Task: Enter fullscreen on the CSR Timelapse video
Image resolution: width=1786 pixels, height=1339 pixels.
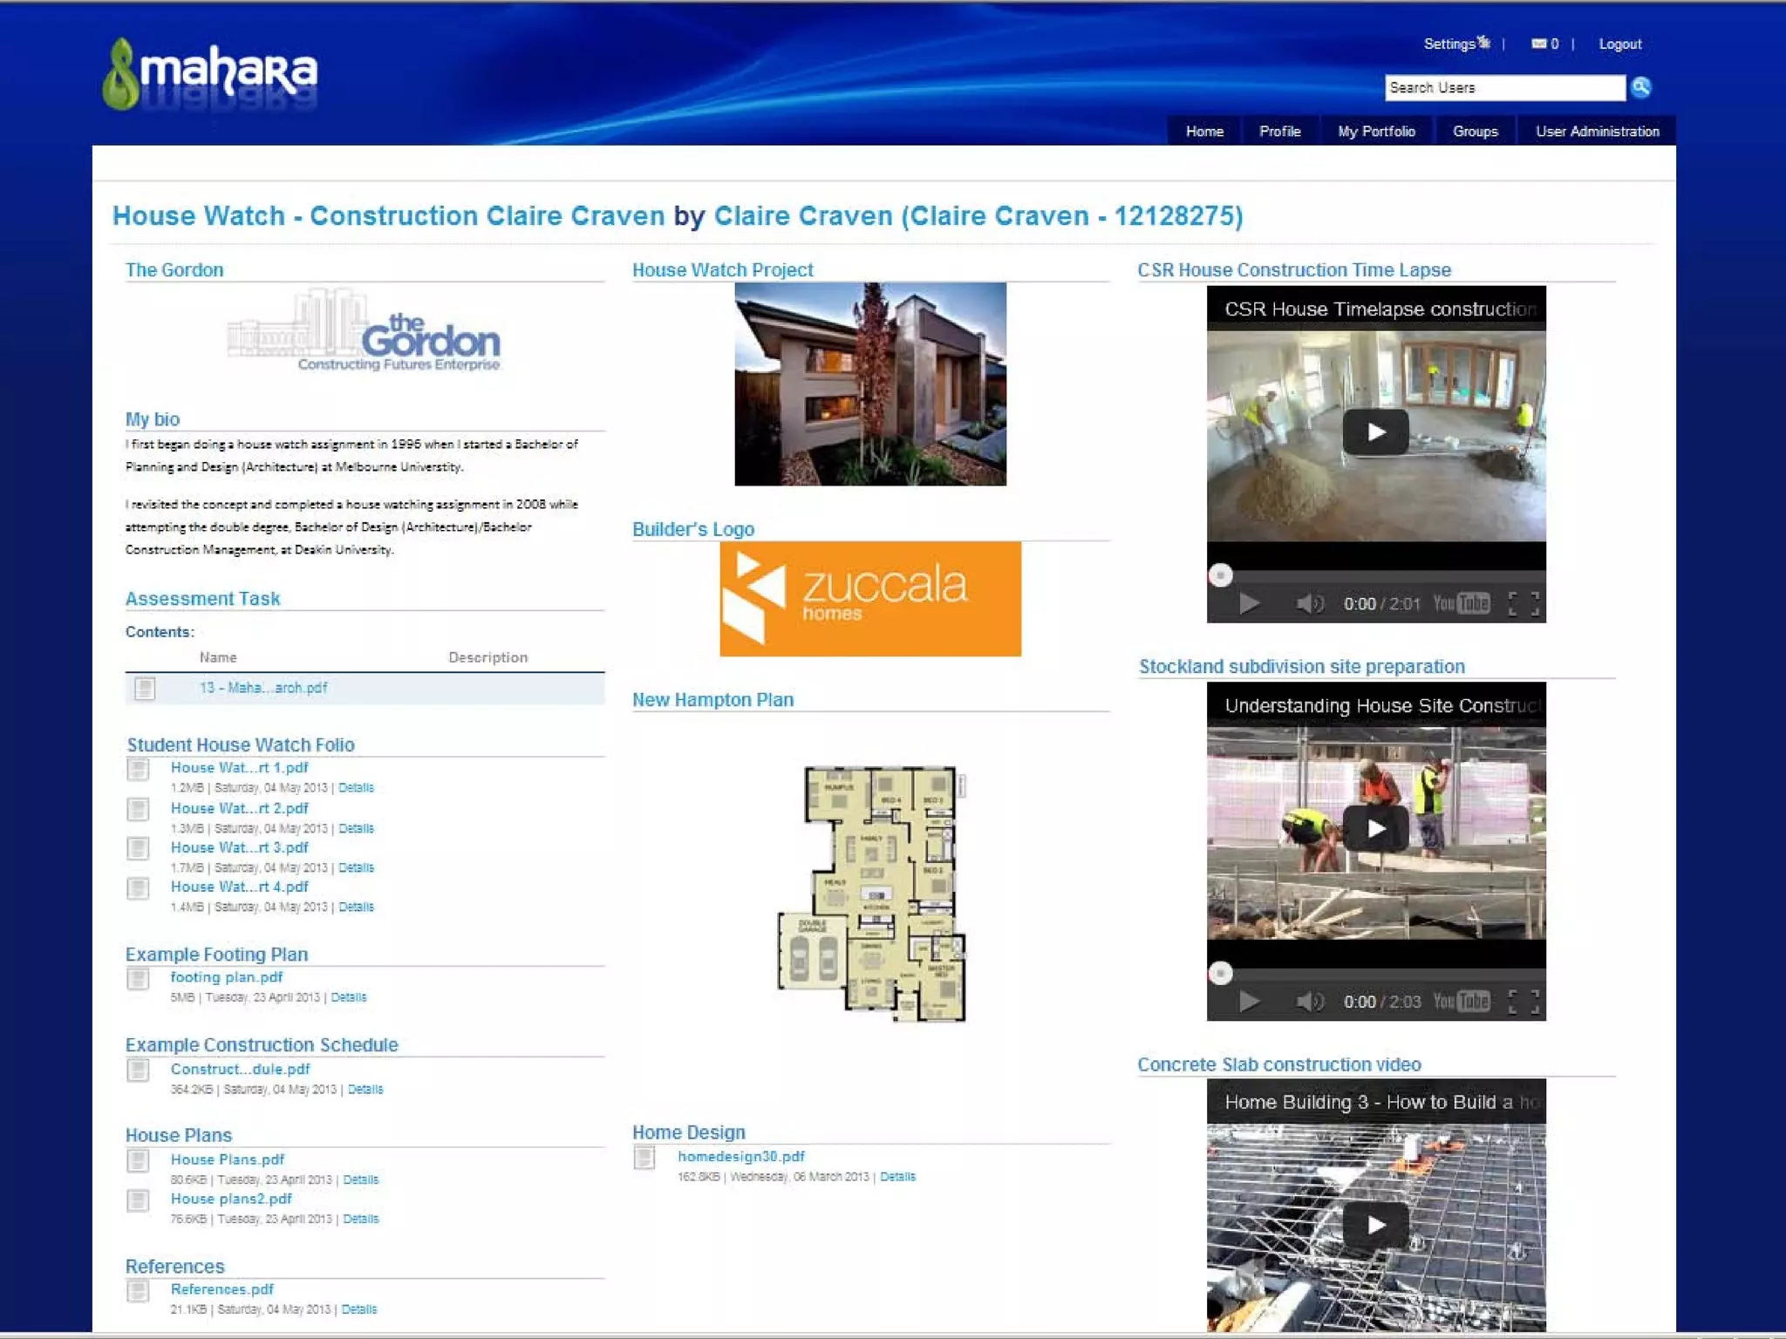Action: (x=1523, y=603)
